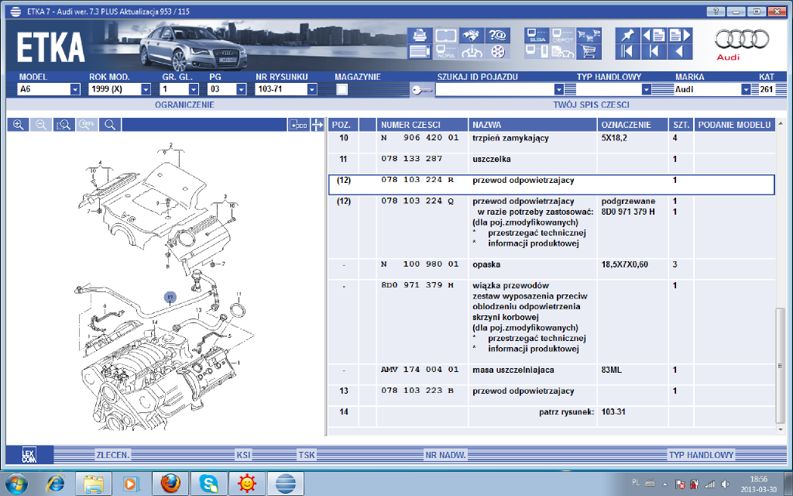Viewport: 793px width, 496px height.
Task: Click the split-panel arrows icon
Action: point(317,125)
